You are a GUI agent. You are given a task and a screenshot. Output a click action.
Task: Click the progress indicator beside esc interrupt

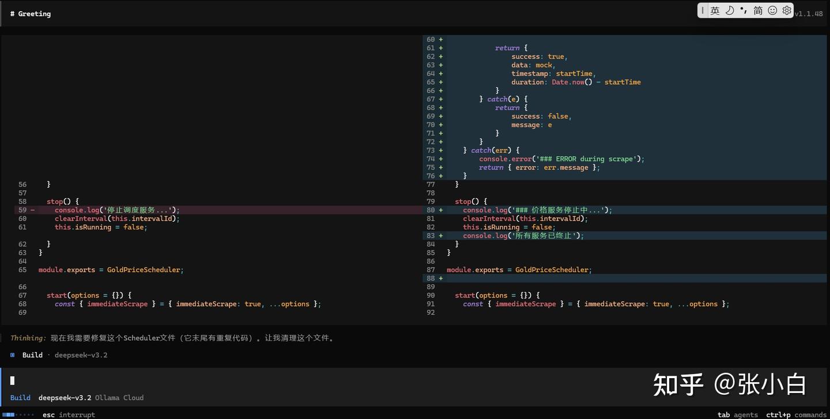point(17,414)
